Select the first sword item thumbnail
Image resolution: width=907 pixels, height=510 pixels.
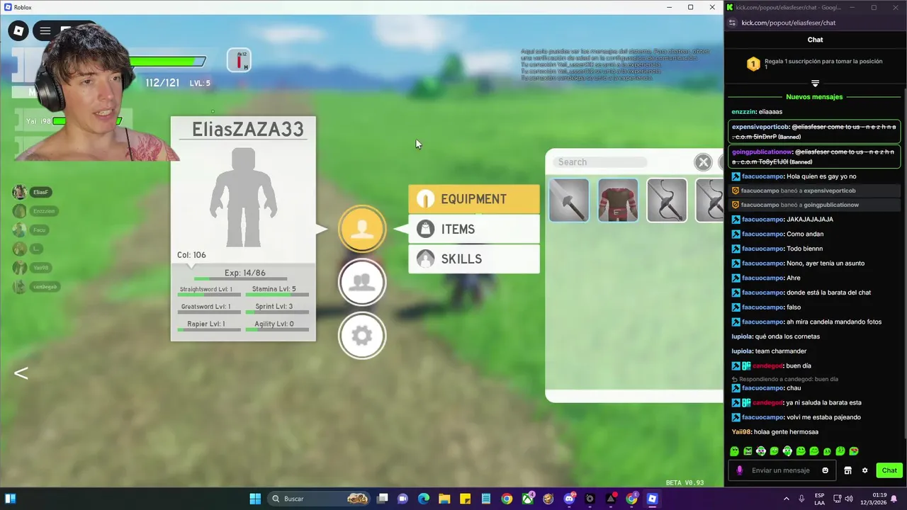568,200
